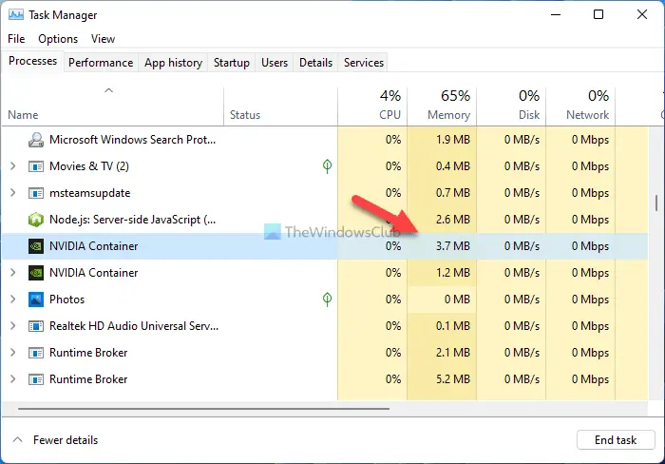Click the 2.6 MB memory value

[453, 220]
